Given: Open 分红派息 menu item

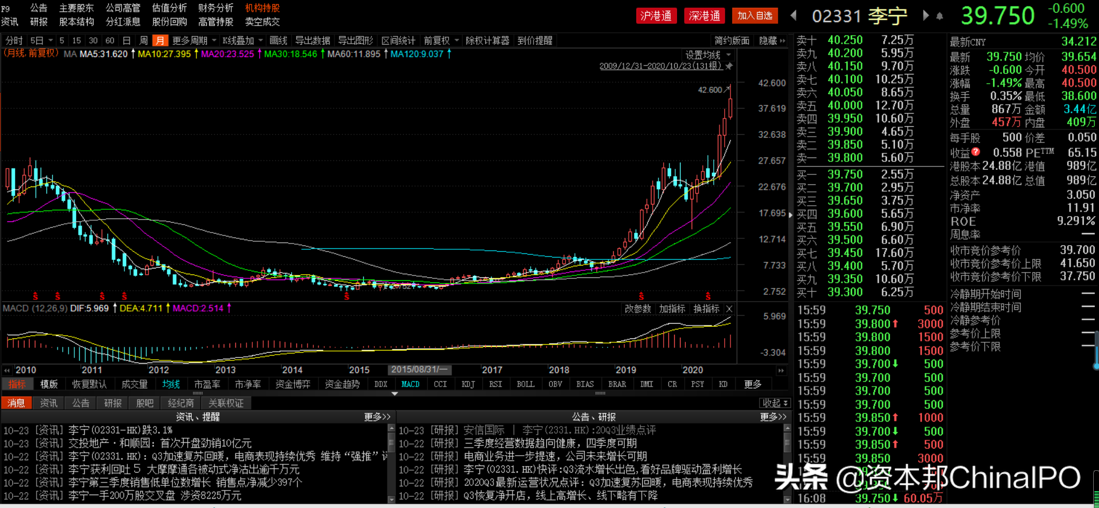Looking at the screenshot, I should pos(123,22).
